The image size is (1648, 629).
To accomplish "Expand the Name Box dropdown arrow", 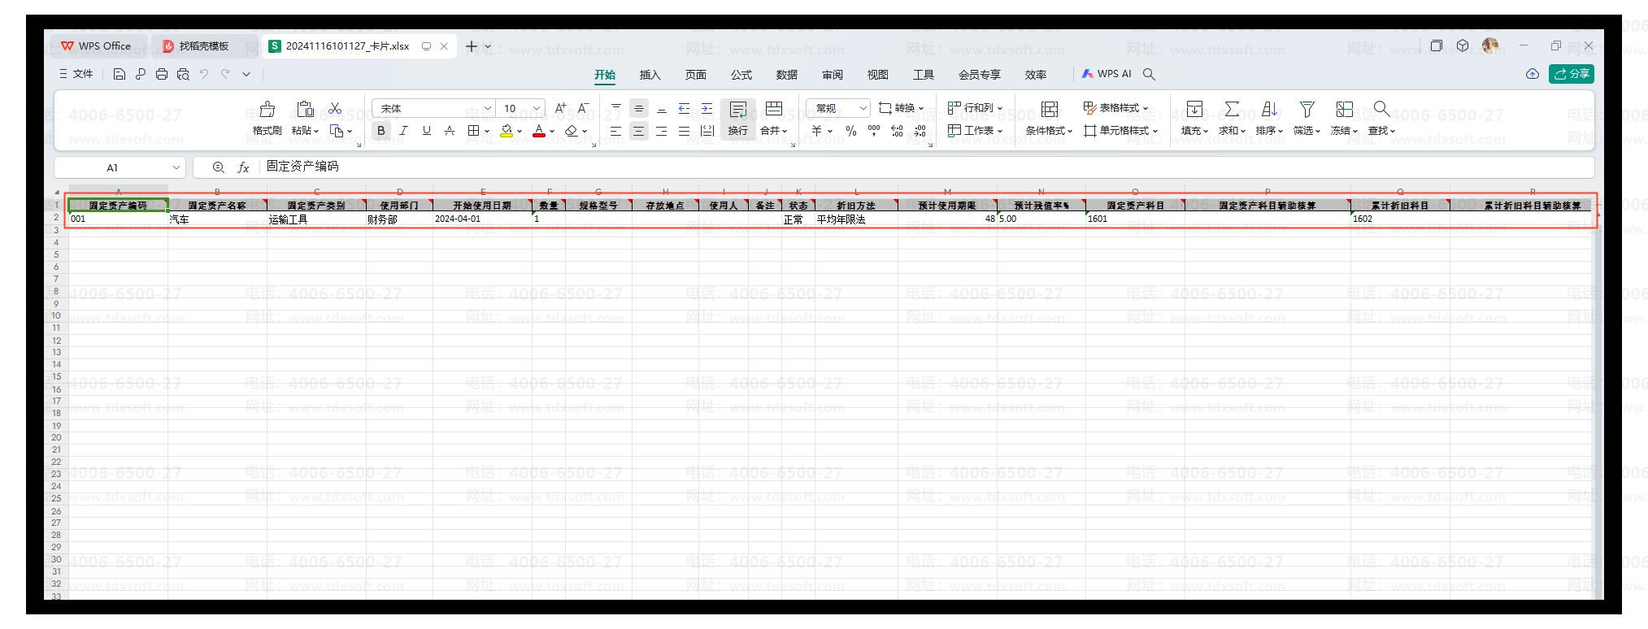I will [176, 167].
